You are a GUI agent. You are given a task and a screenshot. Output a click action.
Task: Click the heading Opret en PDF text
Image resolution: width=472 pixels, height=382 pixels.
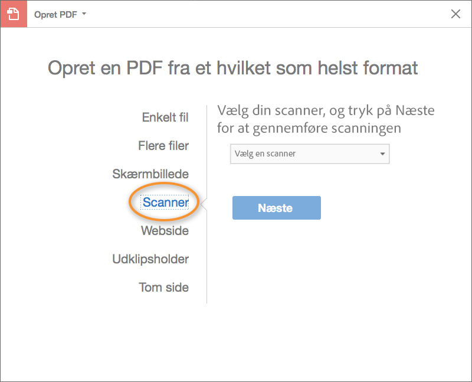(232, 67)
